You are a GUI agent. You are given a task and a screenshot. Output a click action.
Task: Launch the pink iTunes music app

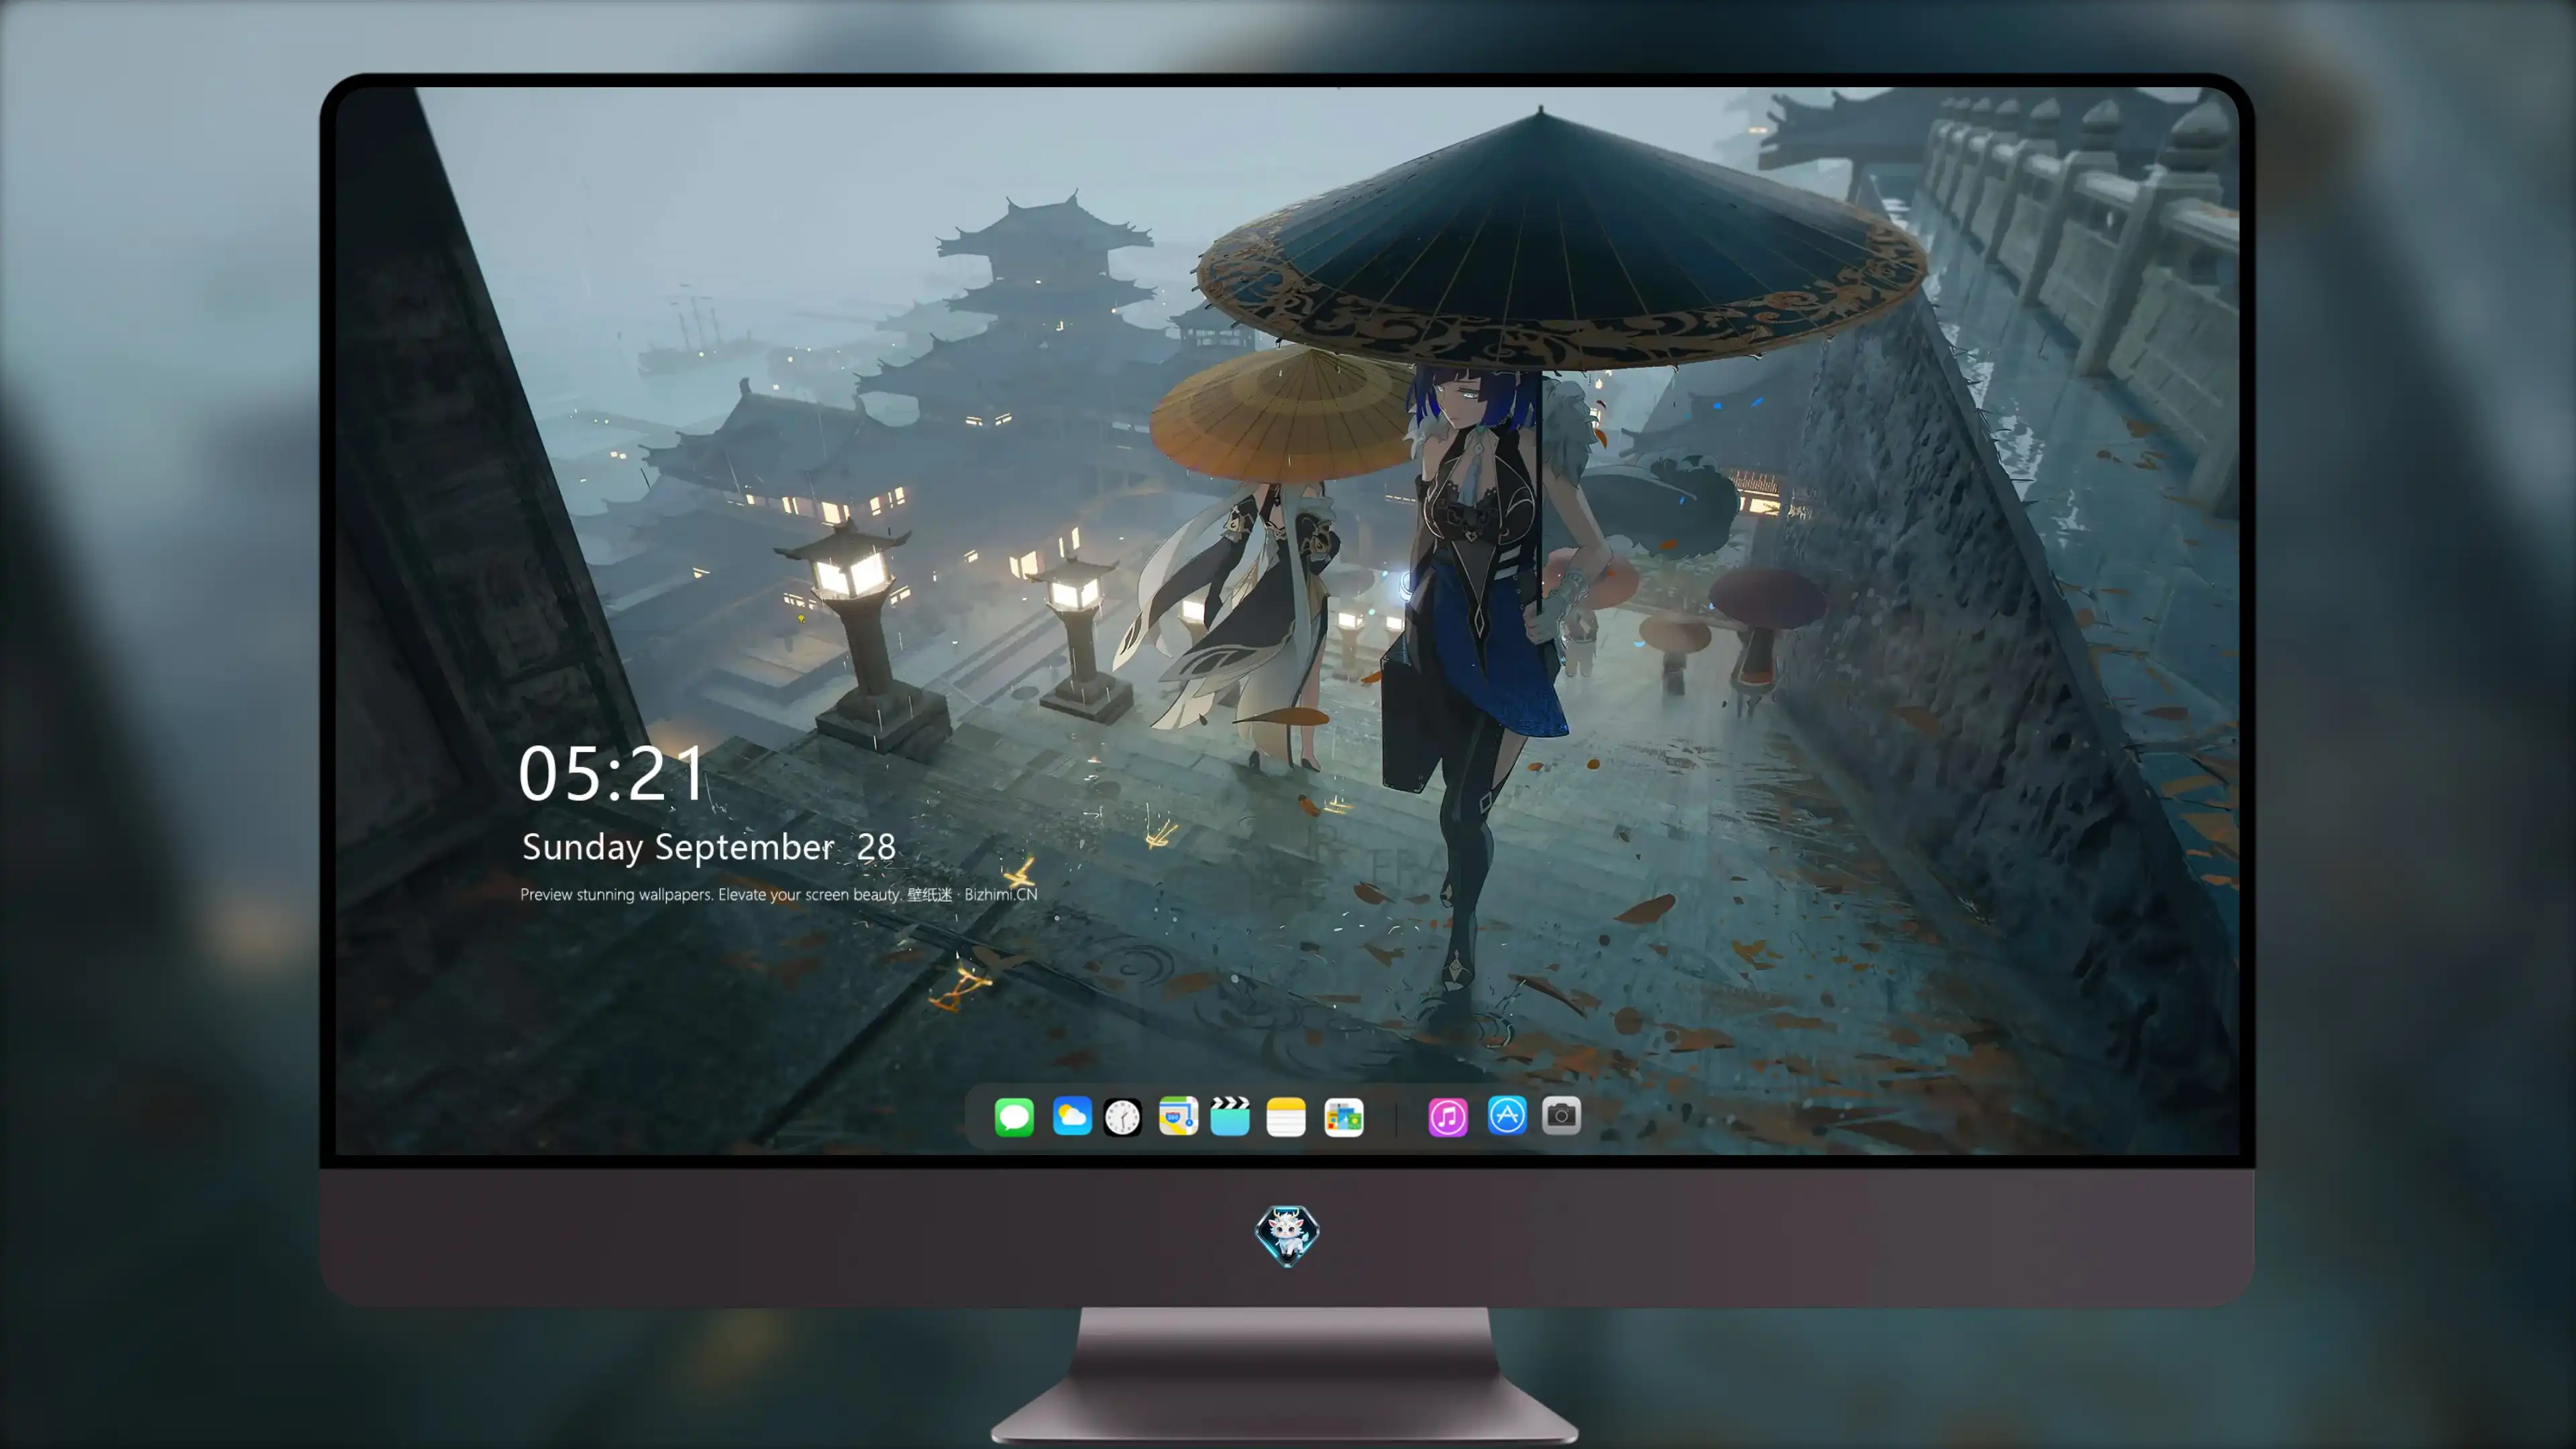click(1448, 1117)
